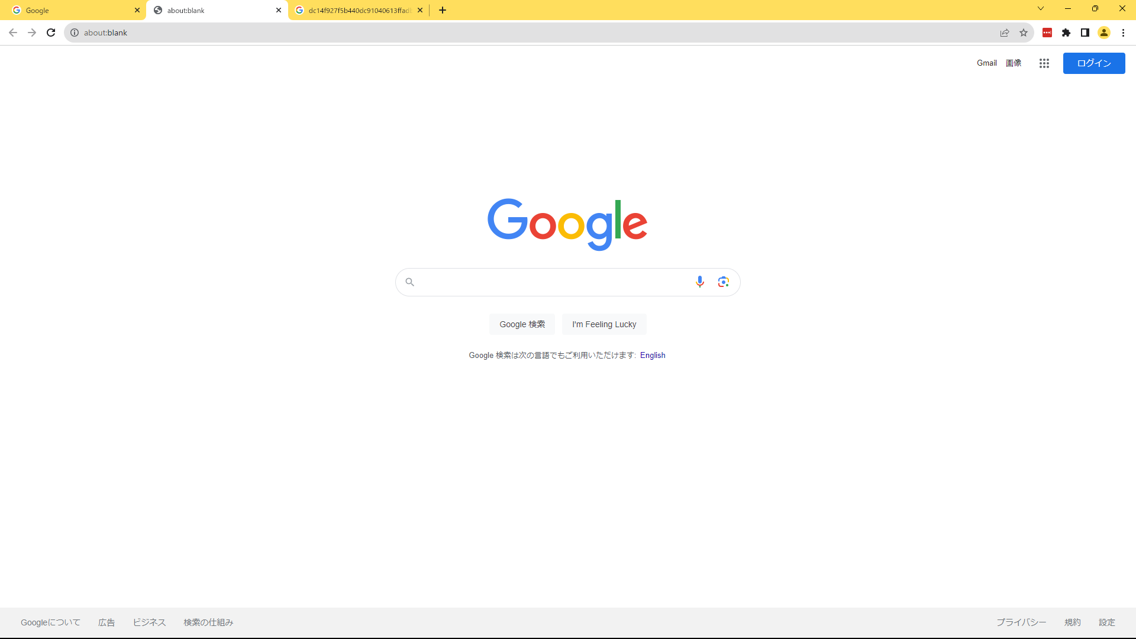
Task: Click the voice search microphone icon
Action: tap(699, 282)
